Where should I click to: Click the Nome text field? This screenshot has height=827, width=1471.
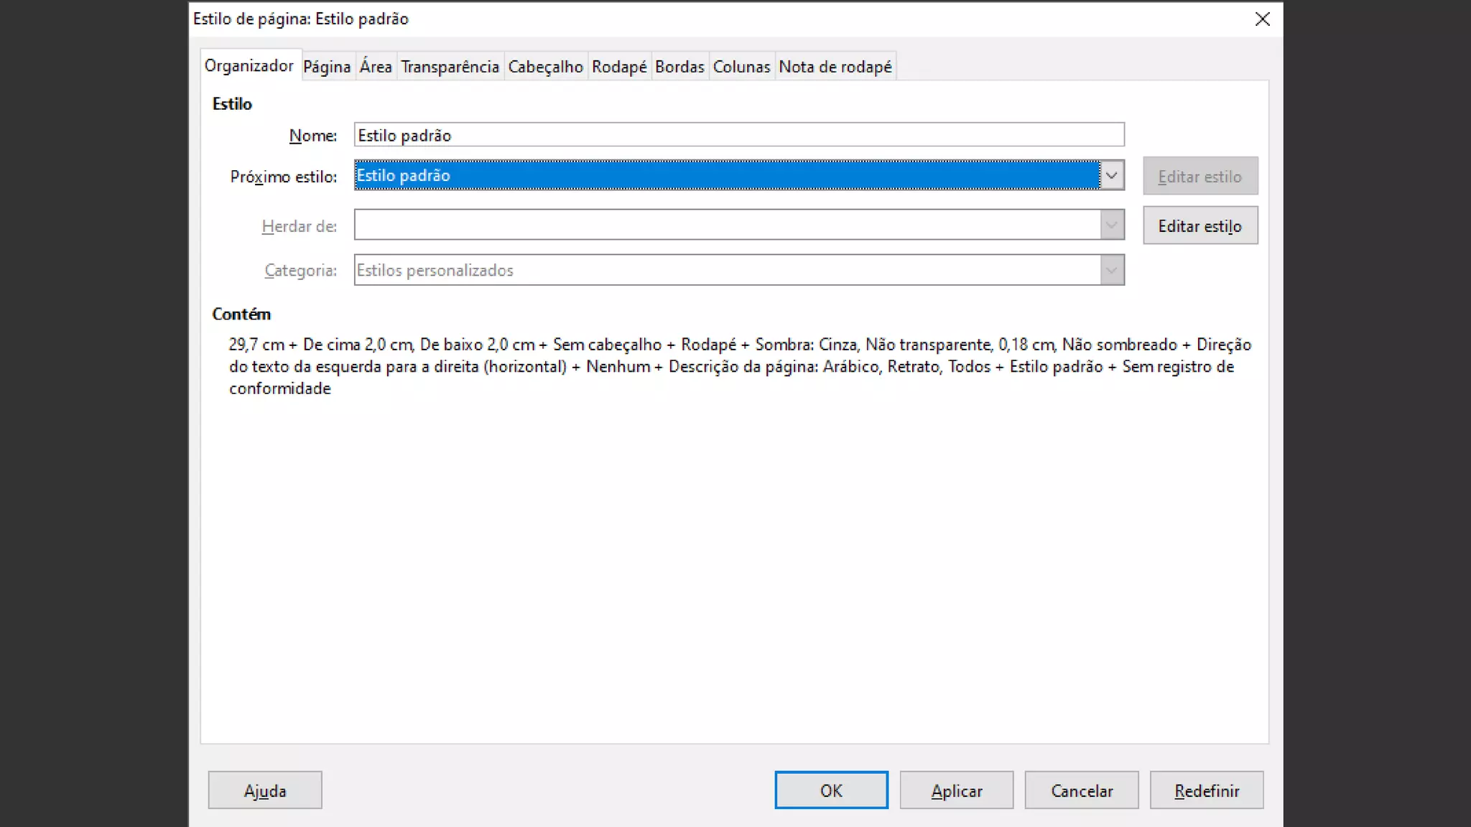(738, 135)
